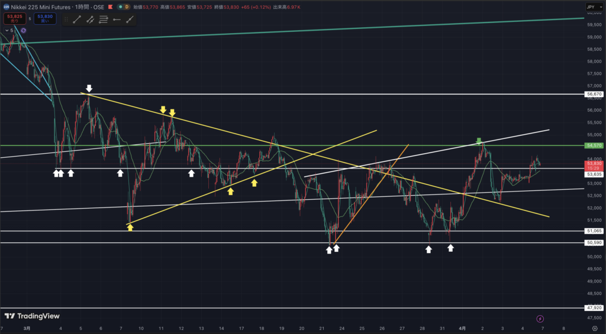This screenshot has height=334, width=606.
Task: Select the horizontal ray tool
Action: 116,20
